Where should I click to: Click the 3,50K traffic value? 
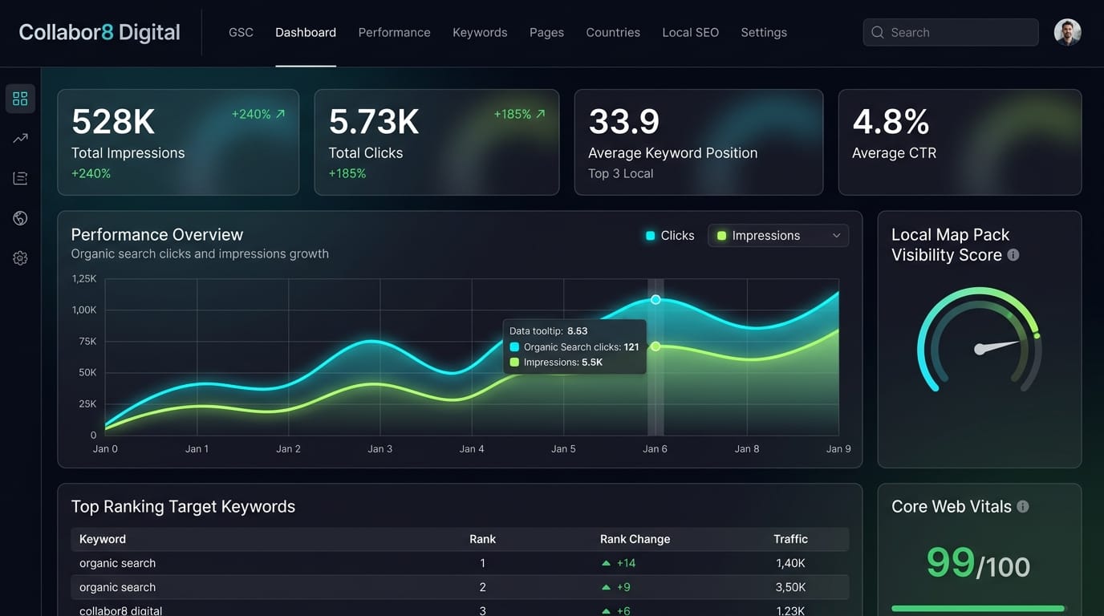[x=790, y=587]
